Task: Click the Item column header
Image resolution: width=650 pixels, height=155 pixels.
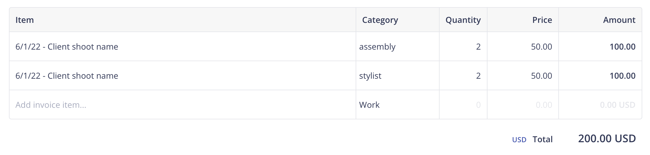Action: click(x=24, y=20)
